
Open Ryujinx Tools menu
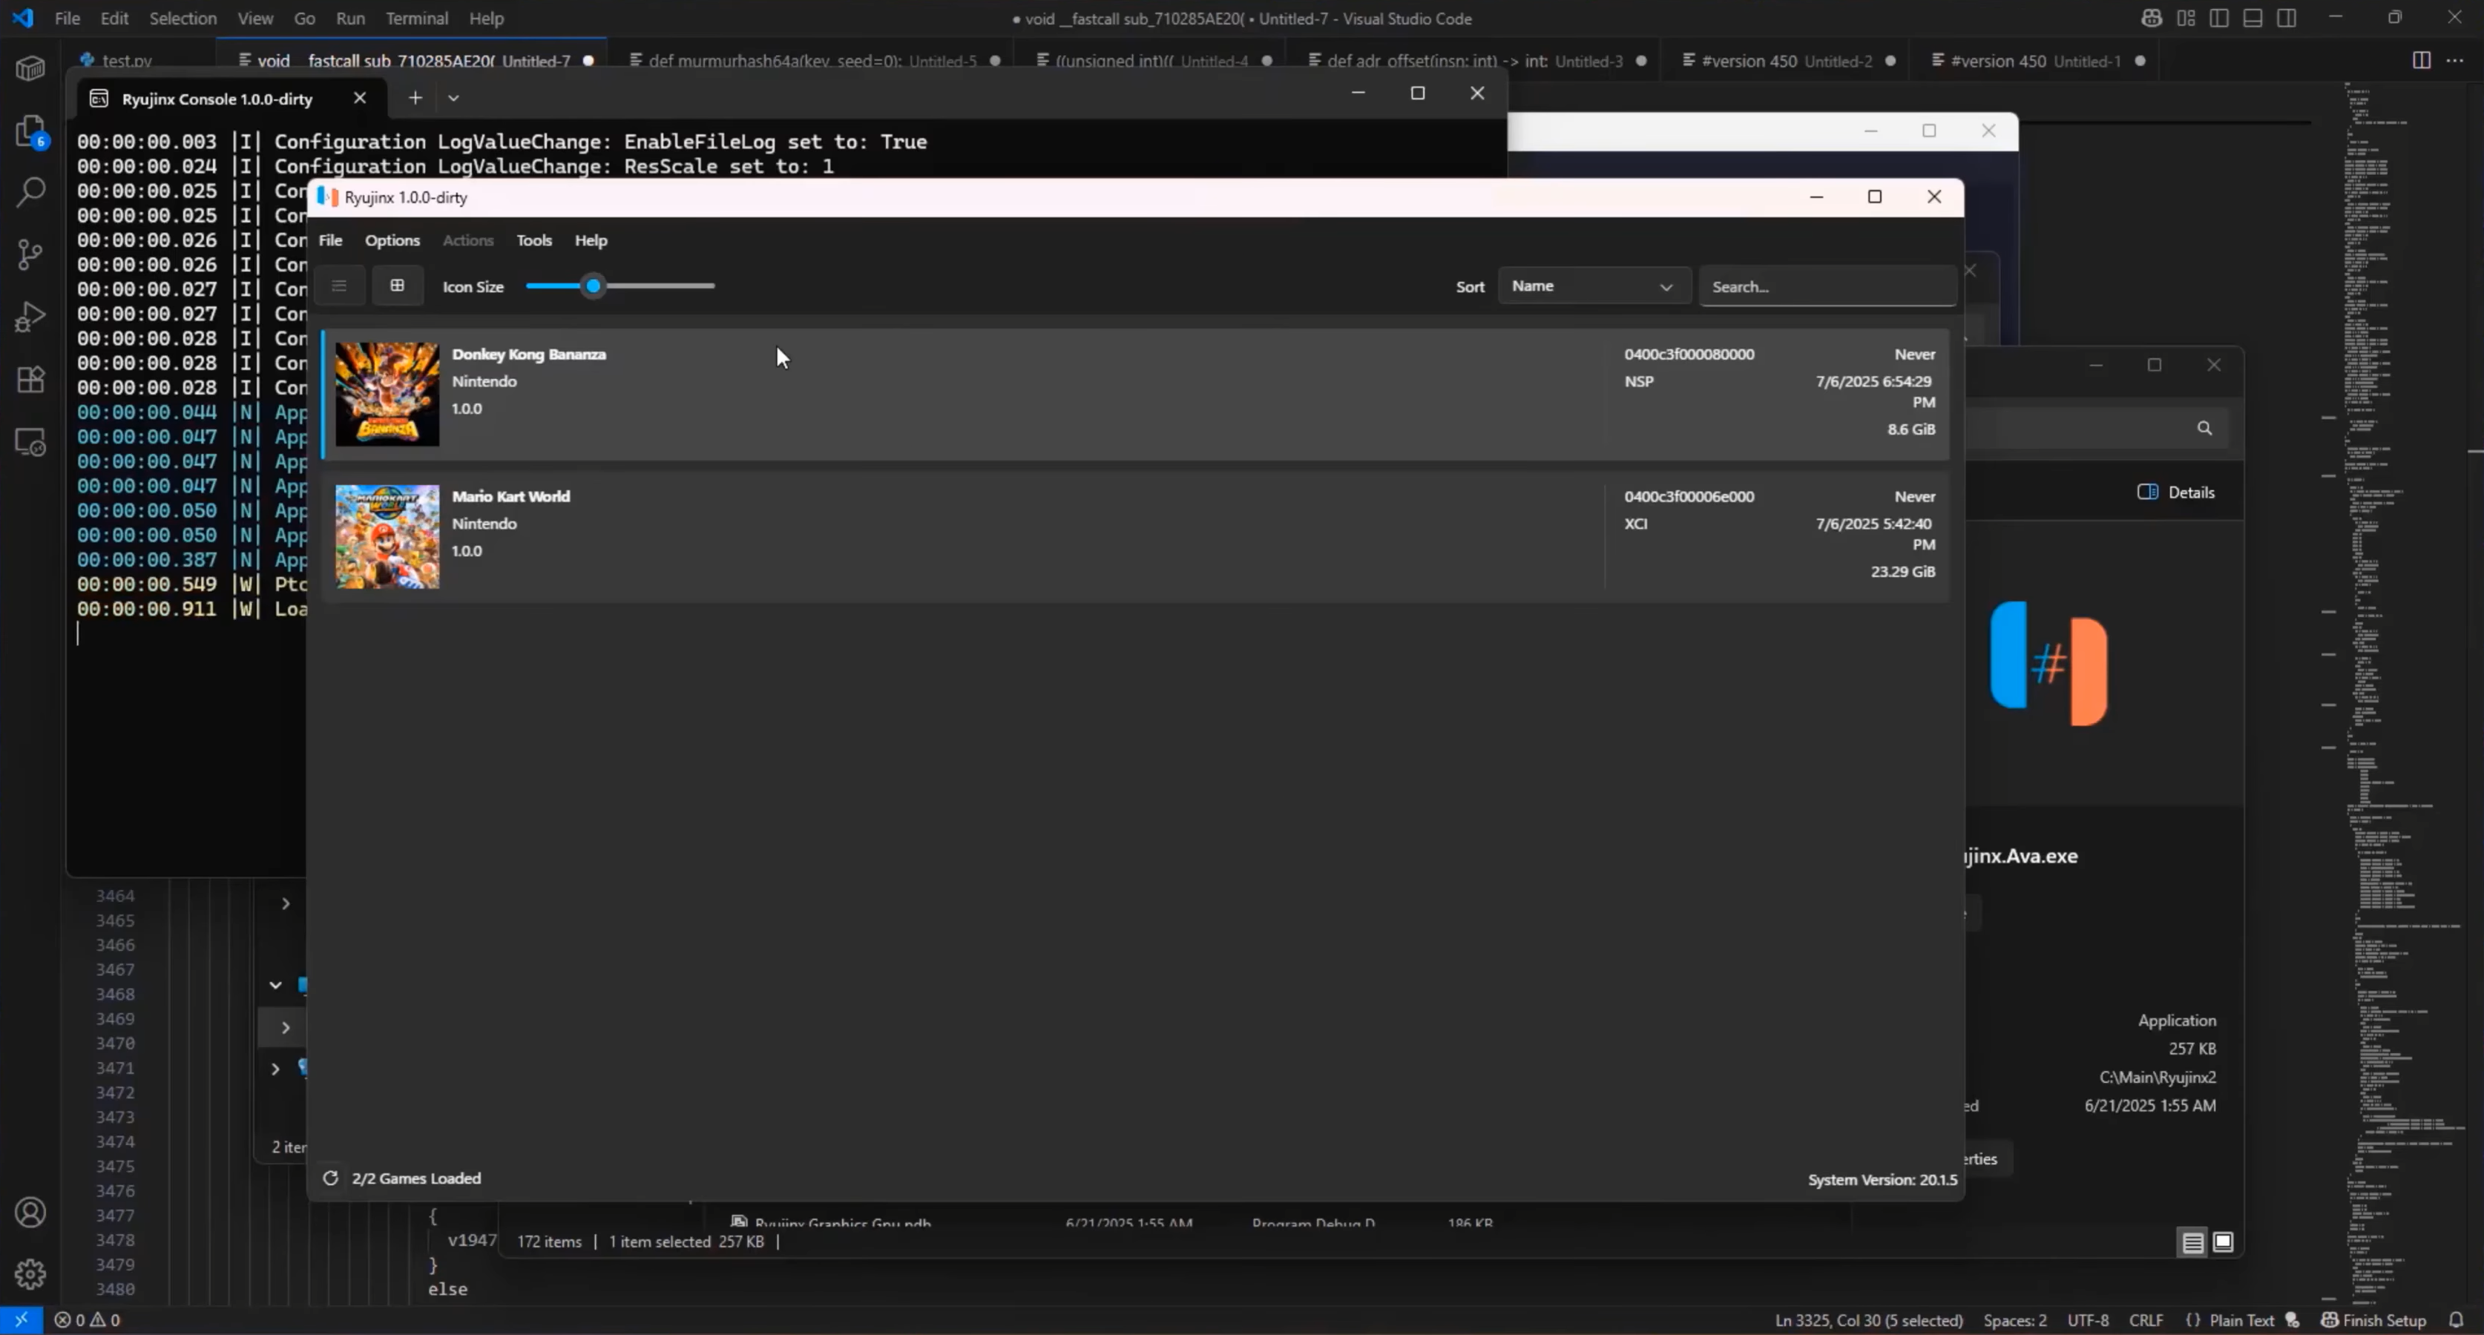[534, 240]
